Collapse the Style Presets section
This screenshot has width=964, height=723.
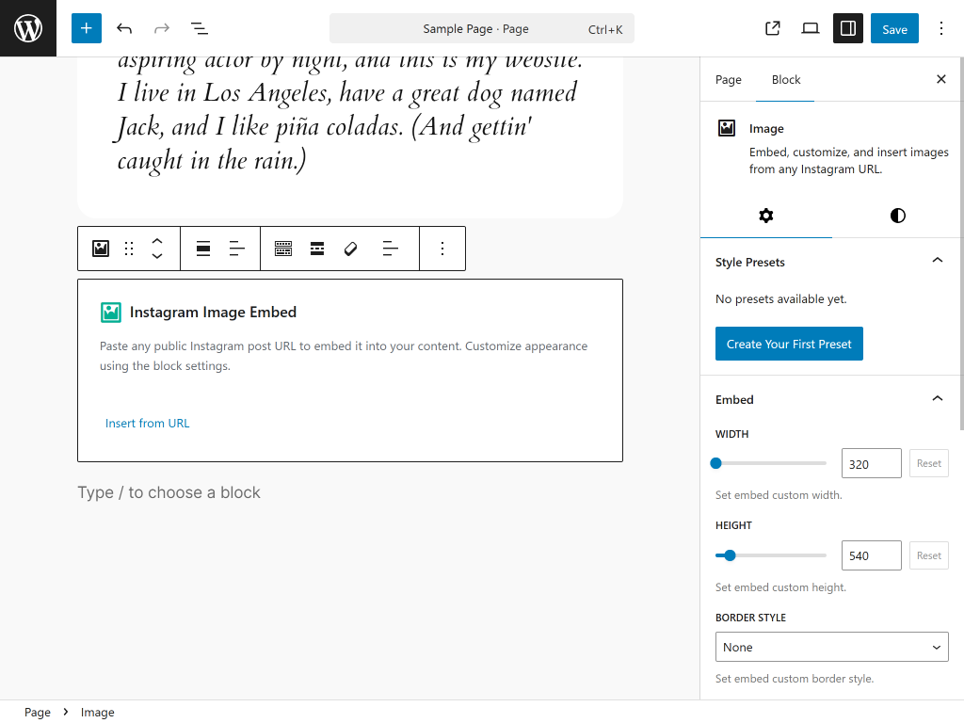coord(937,261)
